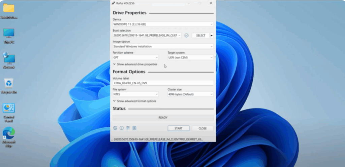The image size is (345, 167).
Task: Open the Image option dropdown
Action: click(x=163, y=46)
